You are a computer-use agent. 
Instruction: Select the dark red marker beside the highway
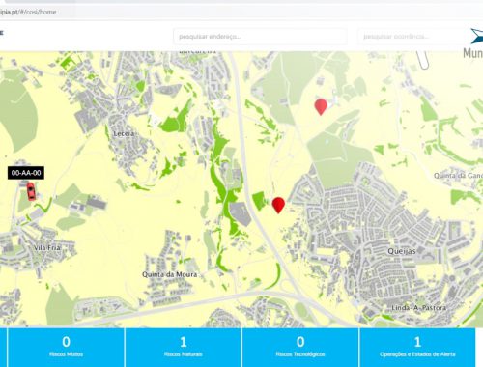point(278,205)
